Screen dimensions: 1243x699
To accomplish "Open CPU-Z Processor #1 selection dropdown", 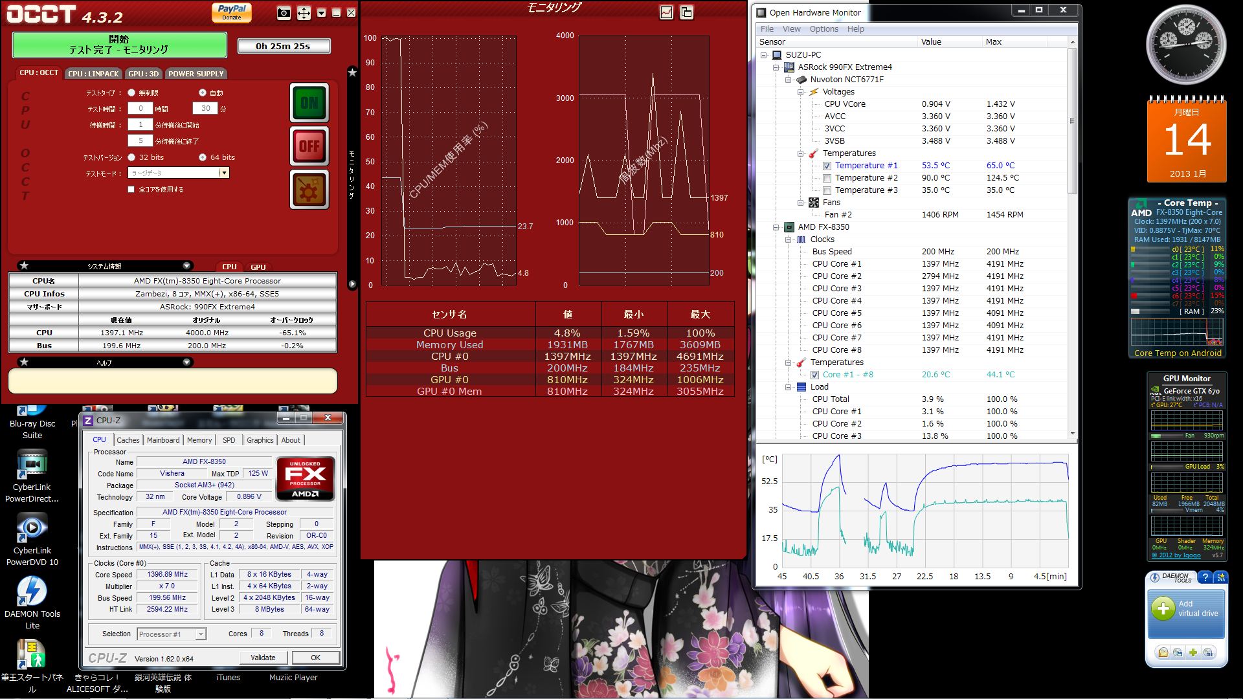I will (172, 634).
